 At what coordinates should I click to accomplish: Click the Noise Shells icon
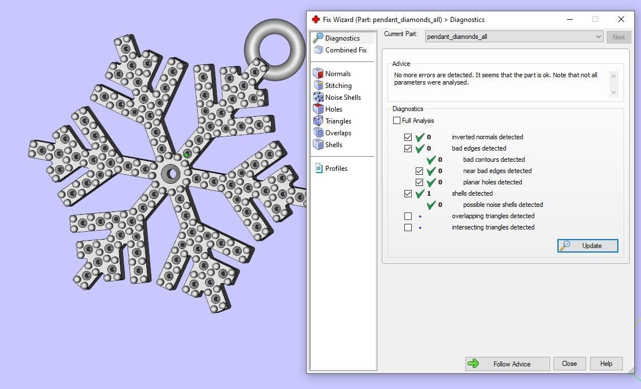(318, 97)
